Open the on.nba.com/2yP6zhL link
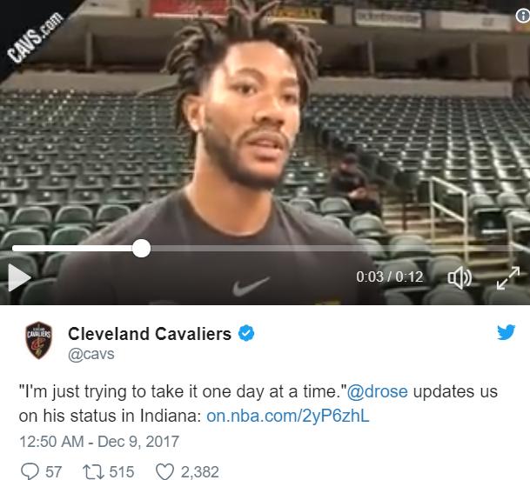 coord(288,416)
